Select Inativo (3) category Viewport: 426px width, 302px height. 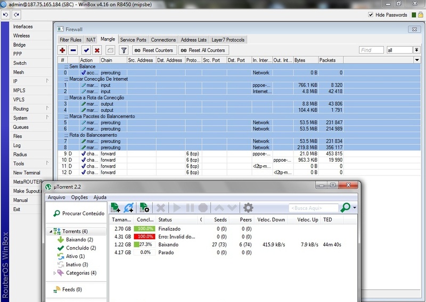(x=77, y=265)
